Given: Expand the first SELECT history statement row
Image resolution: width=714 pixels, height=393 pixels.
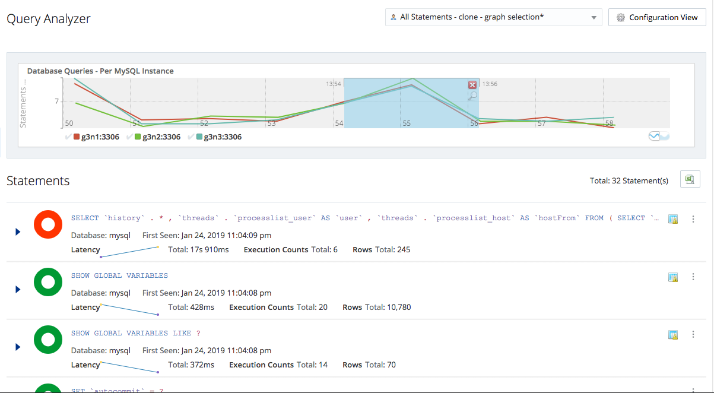Looking at the screenshot, I should tap(17, 232).
